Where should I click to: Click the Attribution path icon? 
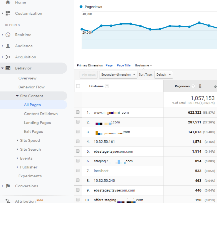[x=8, y=201]
